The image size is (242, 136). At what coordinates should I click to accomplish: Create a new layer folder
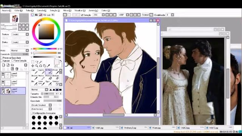pos(12,65)
